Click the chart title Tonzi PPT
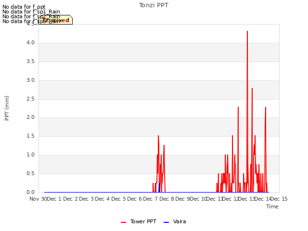Viewport: 308px width, 231px height. click(154, 5)
